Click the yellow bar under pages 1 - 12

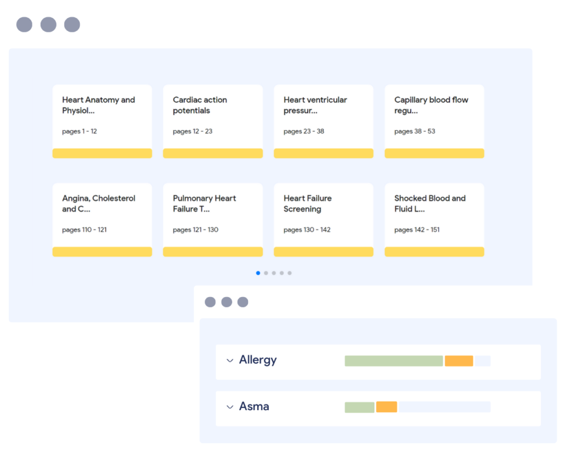coord(102,153)
